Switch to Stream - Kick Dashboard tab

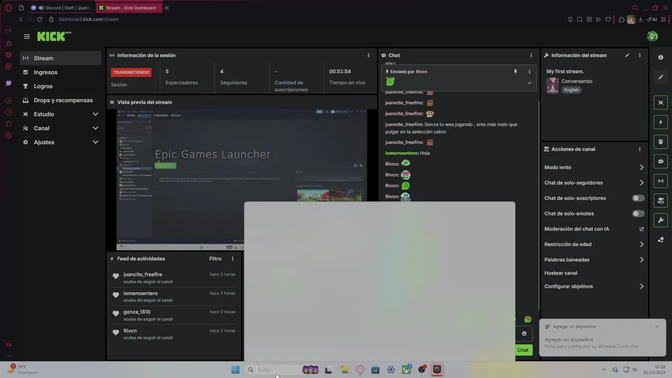pos(129,8)
